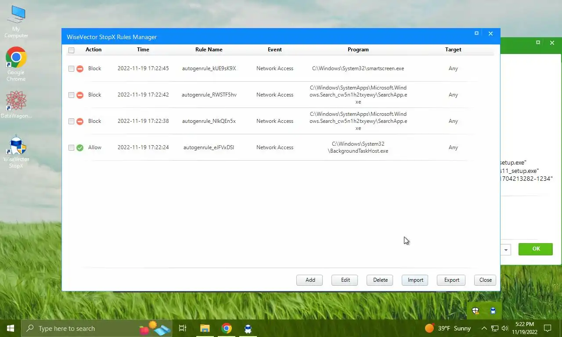Select timestamp 2022-11-19 17:22:38
The image size is (562, 337).
[x=143, y=121]
